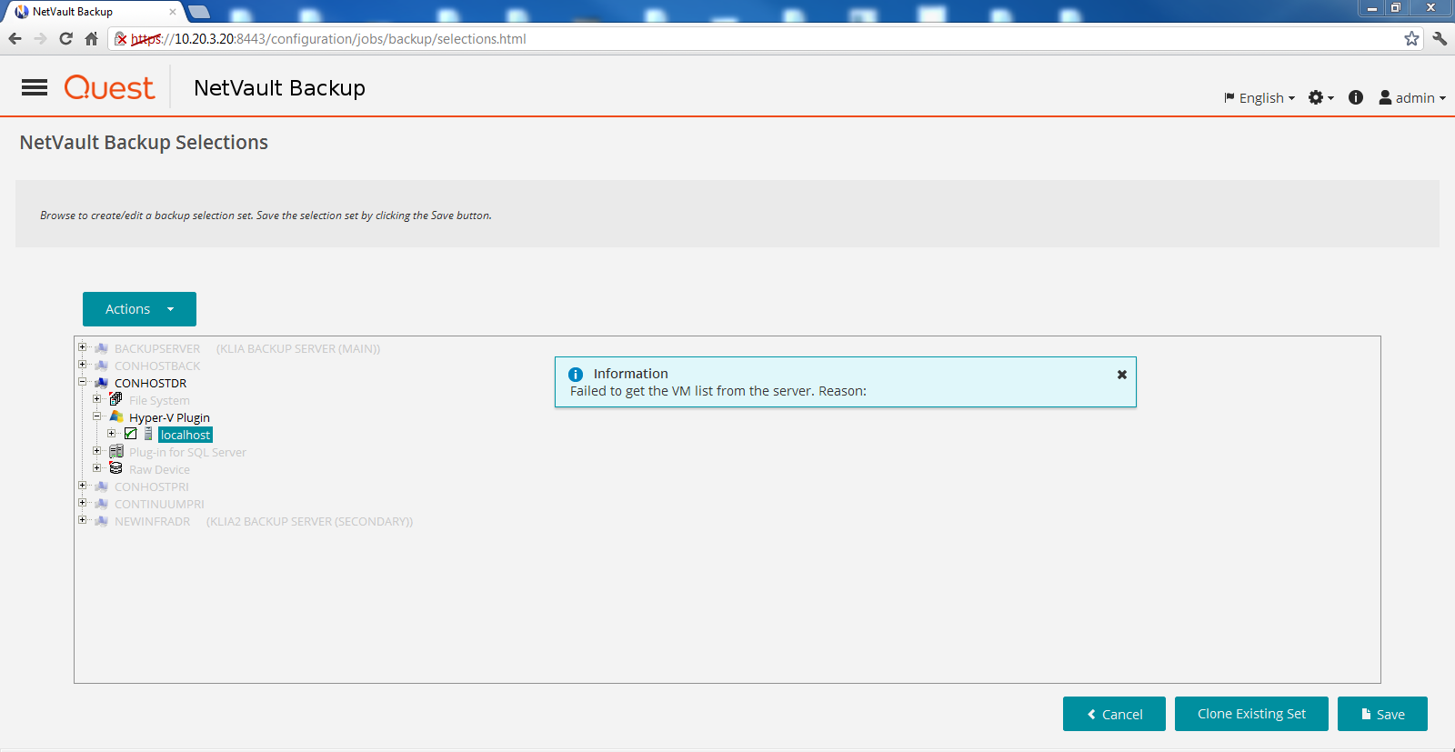Open the hamburger navigation menu
Screen dimensions: 1455x752
(x=35, y=87)
